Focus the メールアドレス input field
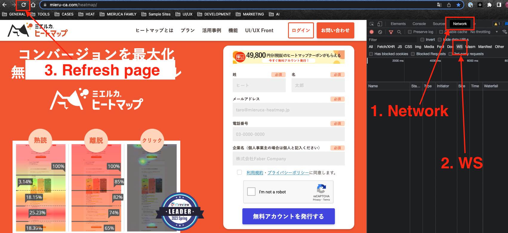This screenshot has height=233, width=508. click(289, 110)
